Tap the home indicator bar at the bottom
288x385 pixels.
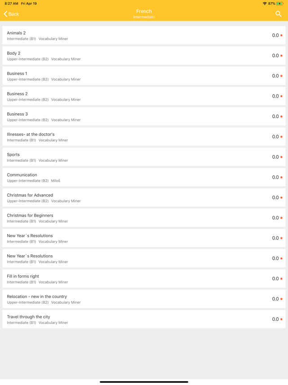tap(144, 381)
